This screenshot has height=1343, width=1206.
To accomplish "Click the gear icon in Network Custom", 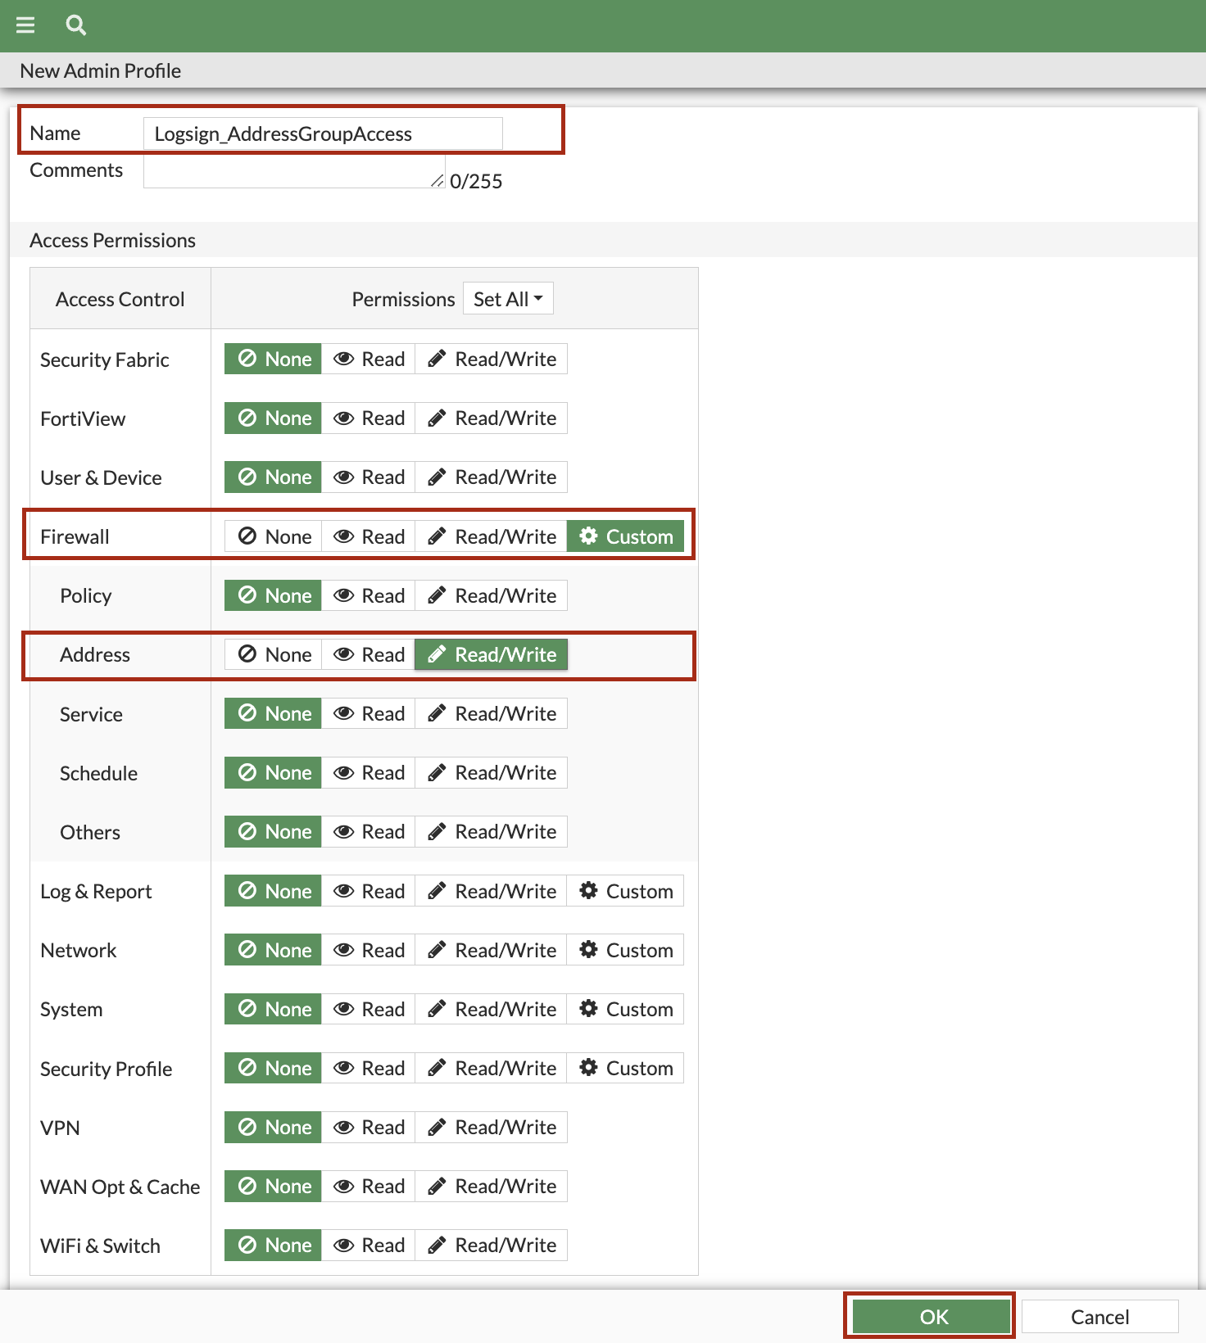I will 588,949.
